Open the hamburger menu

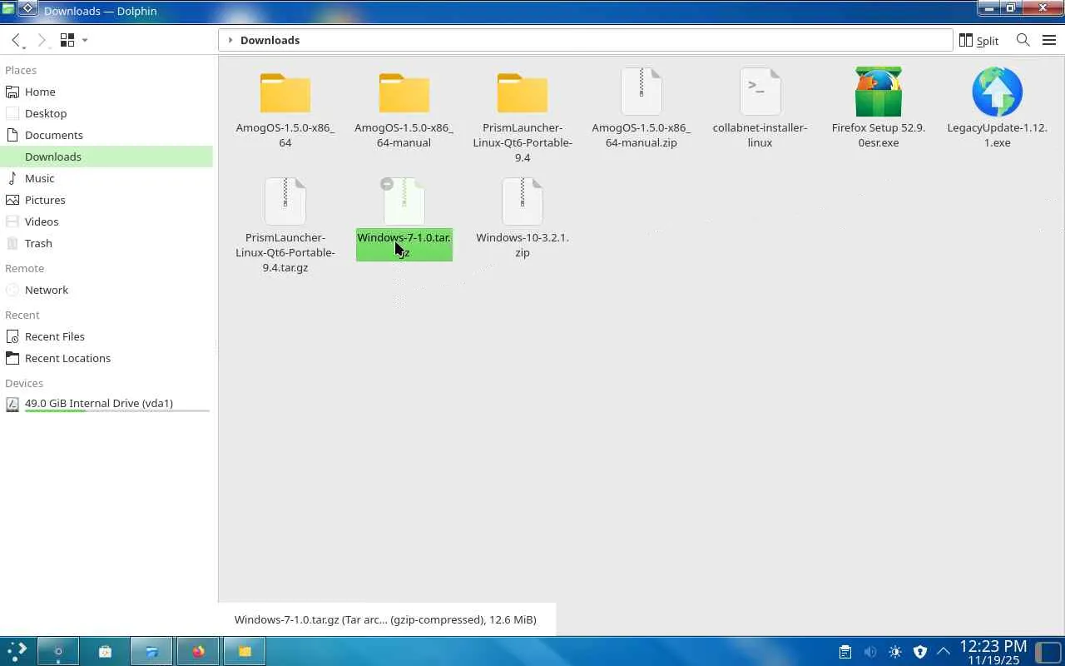click(1049, 40)
